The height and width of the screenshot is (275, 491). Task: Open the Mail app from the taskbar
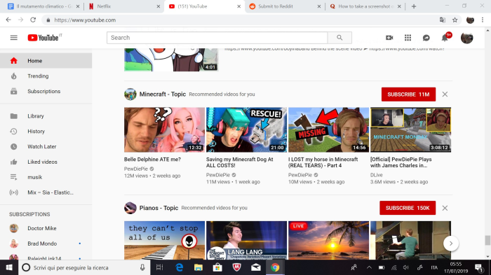point(256,267)
